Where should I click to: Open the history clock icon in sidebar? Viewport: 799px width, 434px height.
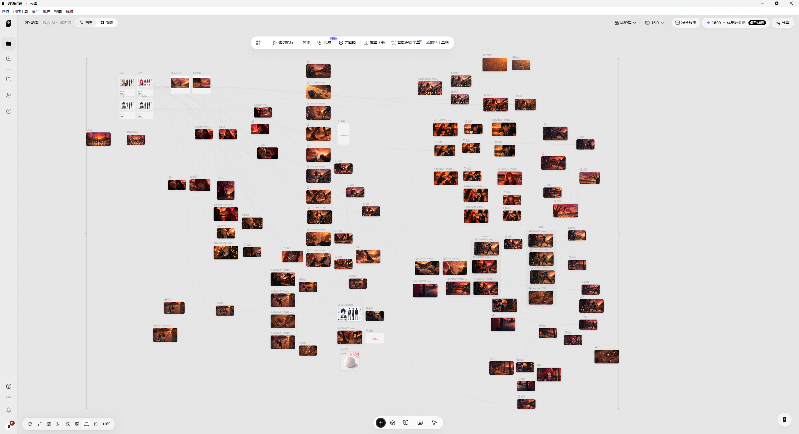[x=9, y=111]
